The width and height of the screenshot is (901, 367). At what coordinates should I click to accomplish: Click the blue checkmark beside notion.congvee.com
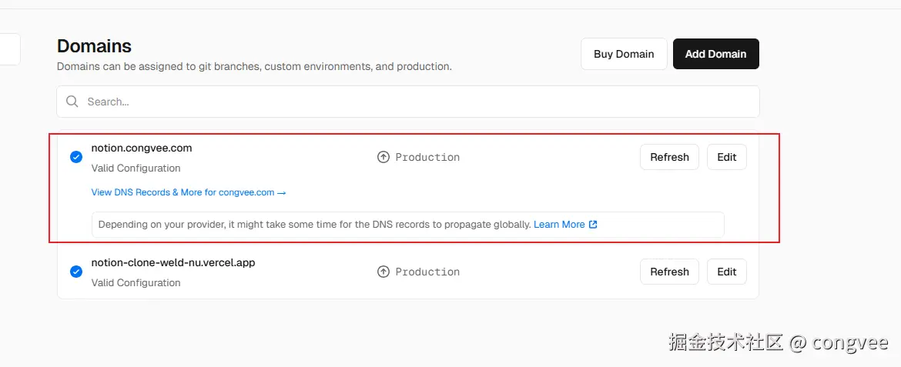tap(76, 157)
